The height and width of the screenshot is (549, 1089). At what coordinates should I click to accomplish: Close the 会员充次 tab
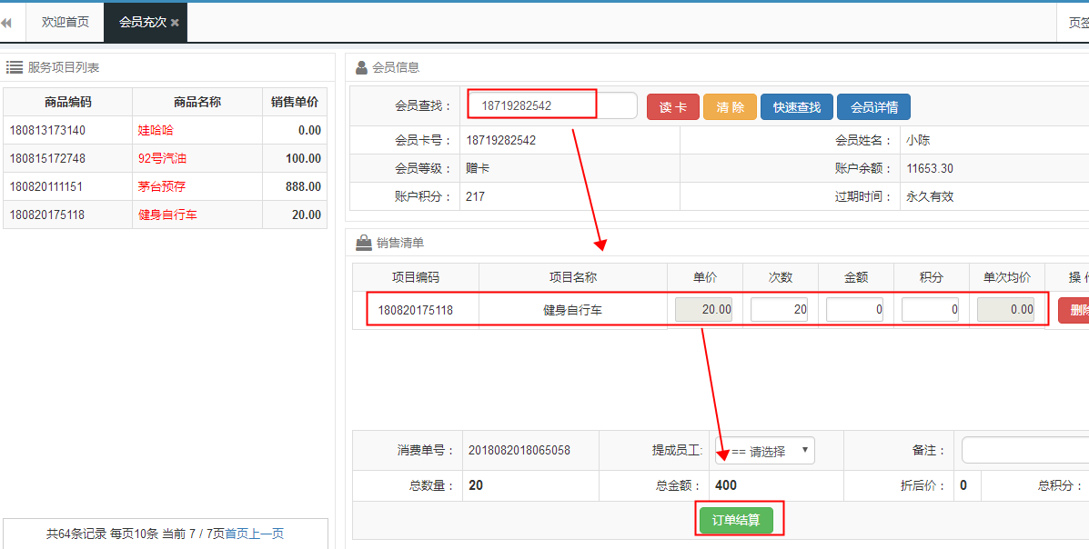175,23
